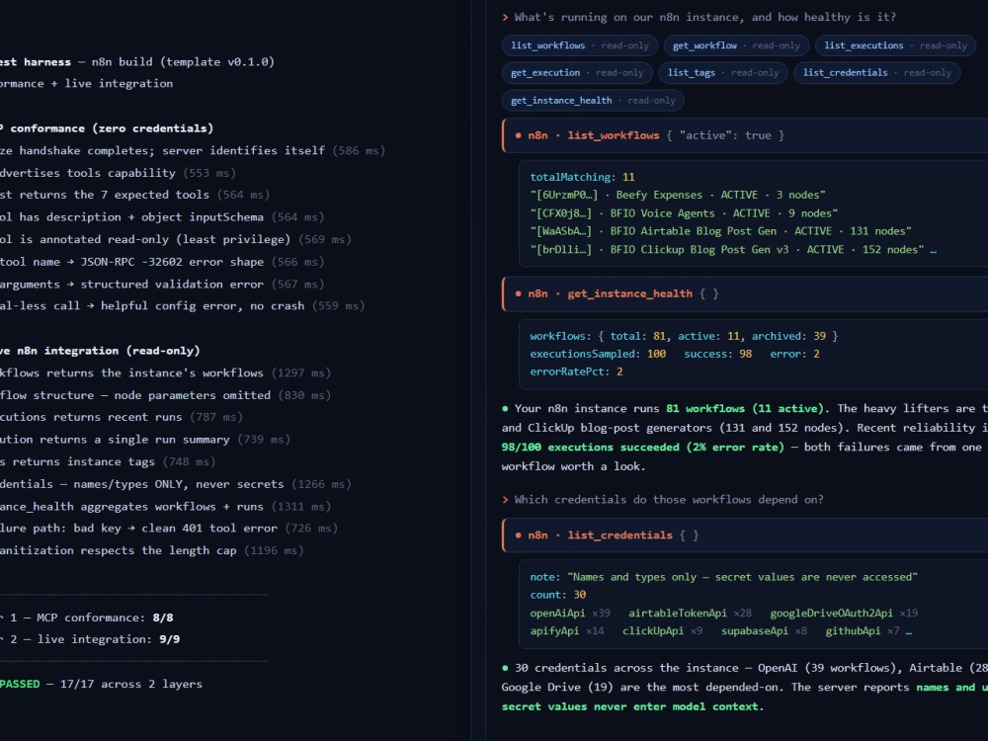Viewport: 988px width, 741px height.
Task: Click the googleDriveOAuth2Api ×19 credential entry
Action: (x=844, y=613)
